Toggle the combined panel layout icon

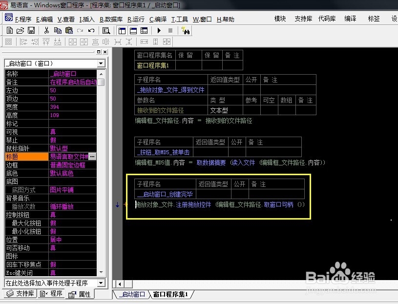pos(144,31)
